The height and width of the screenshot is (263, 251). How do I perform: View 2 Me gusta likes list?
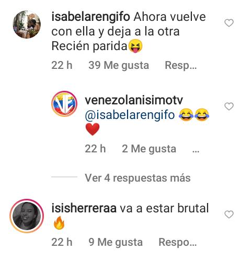pyautogui.click(x=149, y=149)
